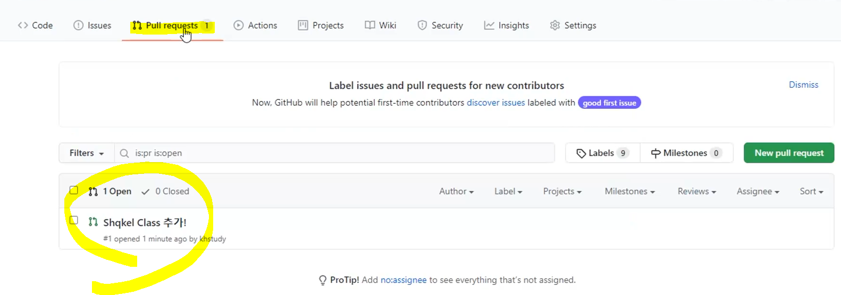
Task: Focus the 'is:pr is:open' search field
Action: coord(335,153)
